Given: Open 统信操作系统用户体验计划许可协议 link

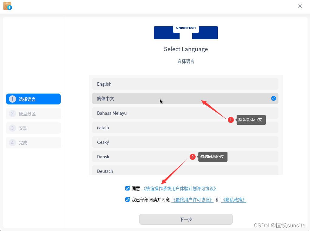Looking at the screenshot, I should pyautogui.click(x=180, y=189).
